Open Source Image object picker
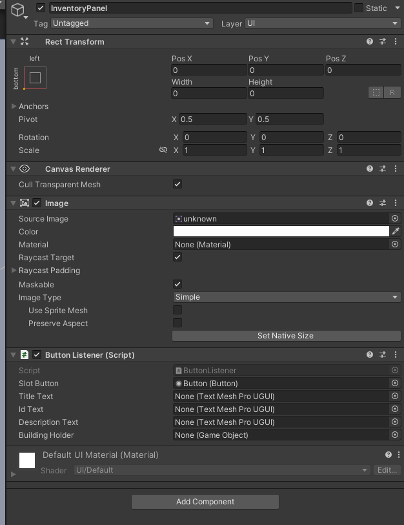 [x=395, y=219]
